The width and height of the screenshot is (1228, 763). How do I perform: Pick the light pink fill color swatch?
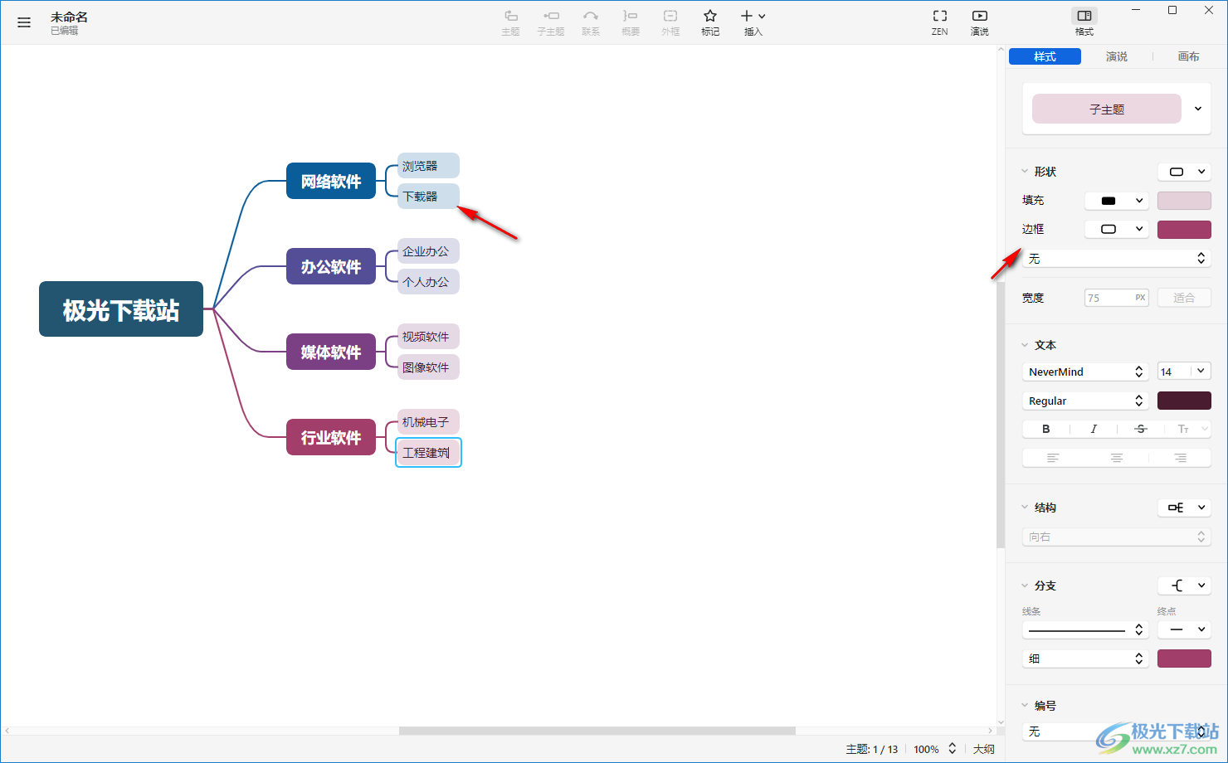[x=1184, y=201]
